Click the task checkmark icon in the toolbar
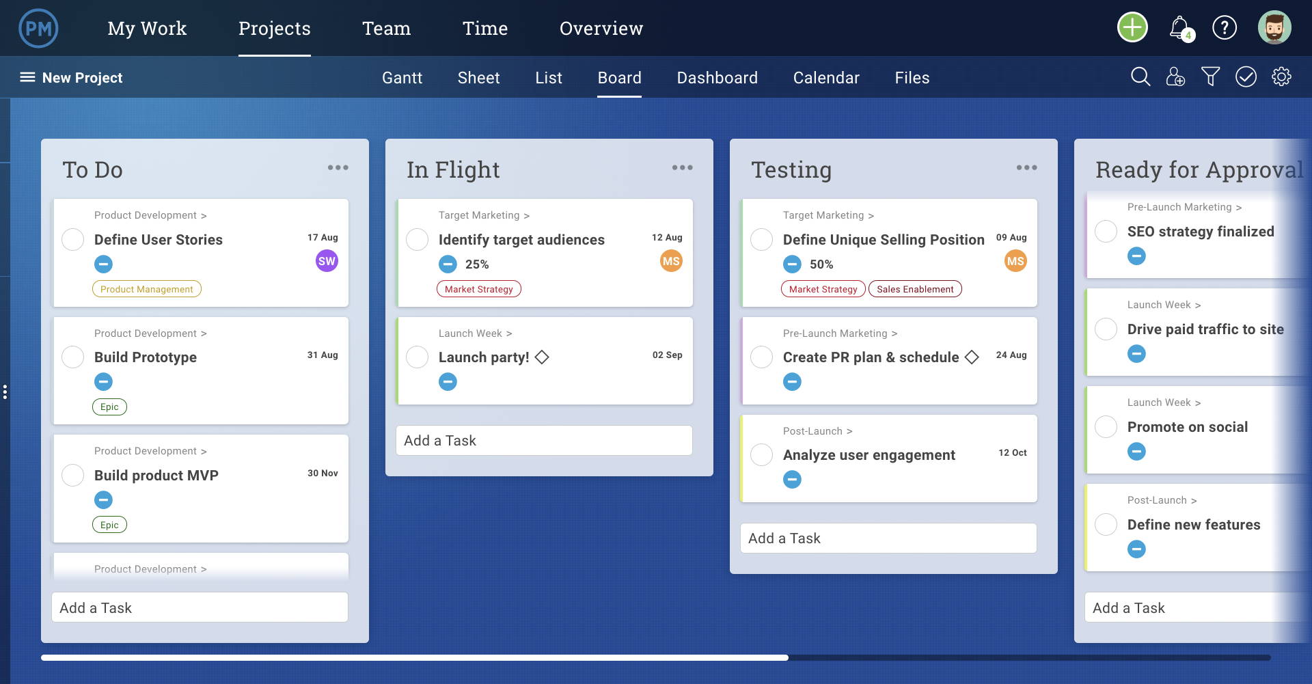1312x684 pixels. pyautogui.click(x=1246, y=77)
